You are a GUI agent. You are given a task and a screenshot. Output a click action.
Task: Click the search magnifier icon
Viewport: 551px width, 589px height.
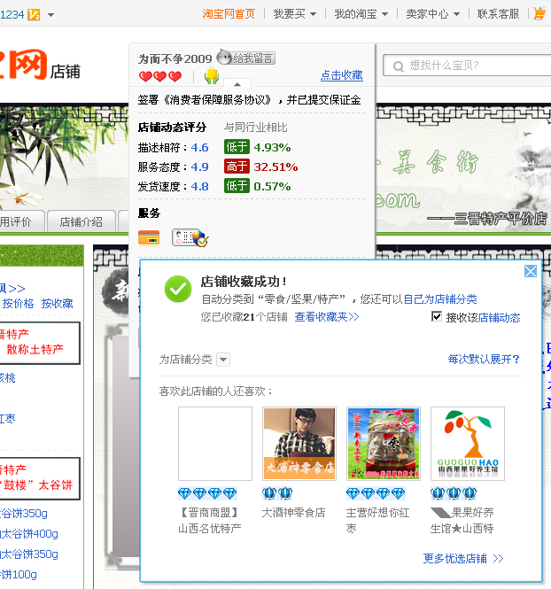click(398, 66)
